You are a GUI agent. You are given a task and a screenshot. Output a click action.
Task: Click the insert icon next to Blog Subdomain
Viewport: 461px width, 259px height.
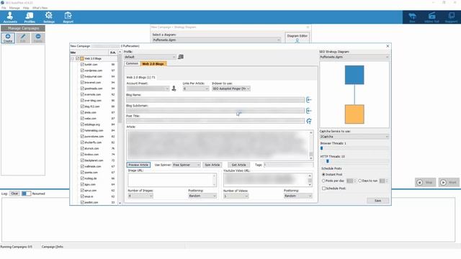(309, 111)
